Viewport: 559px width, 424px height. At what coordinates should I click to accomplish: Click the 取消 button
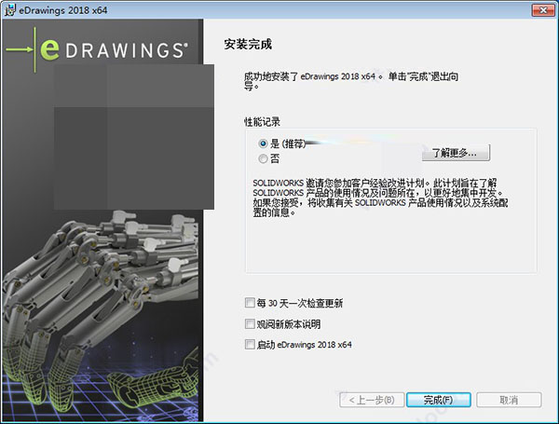click(509, 400)
